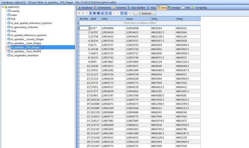Viewport: 249px width, 148px height.
Task: Select RecNo cell 13 in the grid
Action: (84, 79)
